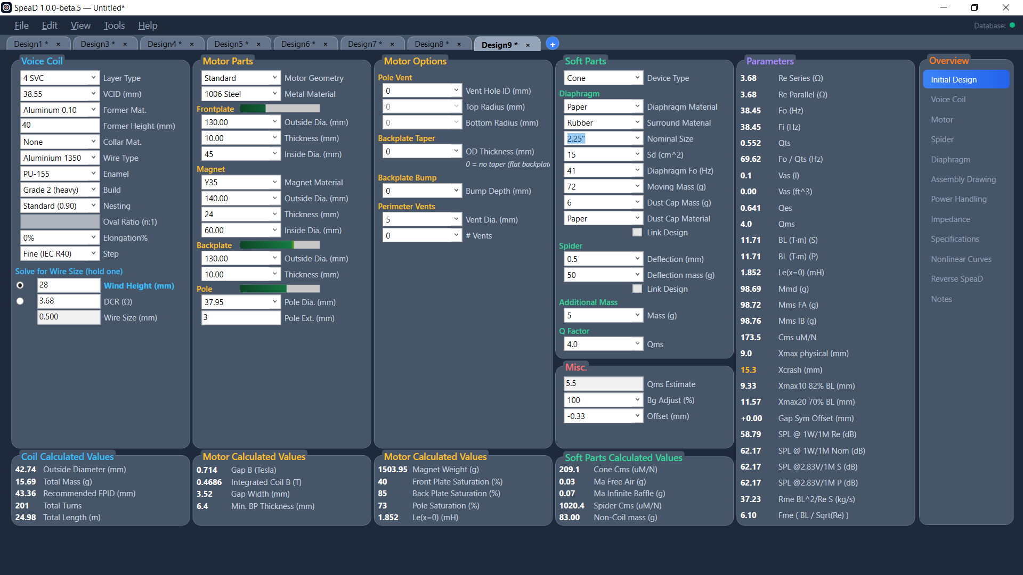Select Initial Design in Overview
1023x575 pixels.
click(966, 79)
